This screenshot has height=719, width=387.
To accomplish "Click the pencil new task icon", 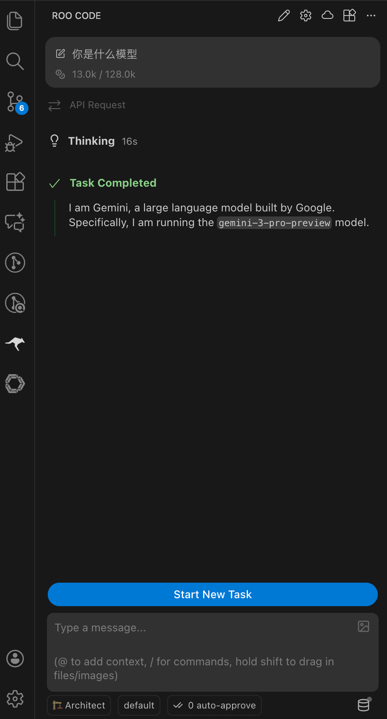I will point(284,16).
